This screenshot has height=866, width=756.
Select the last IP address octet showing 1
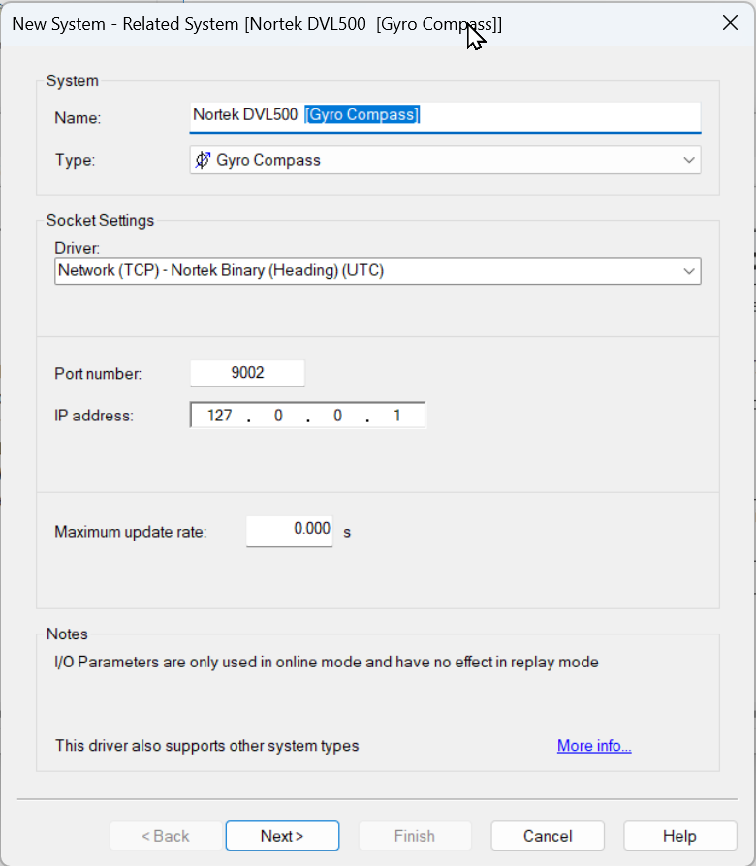(395, 416)
